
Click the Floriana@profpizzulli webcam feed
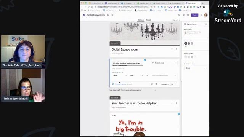pyautogui.click(x=23, y=85)
